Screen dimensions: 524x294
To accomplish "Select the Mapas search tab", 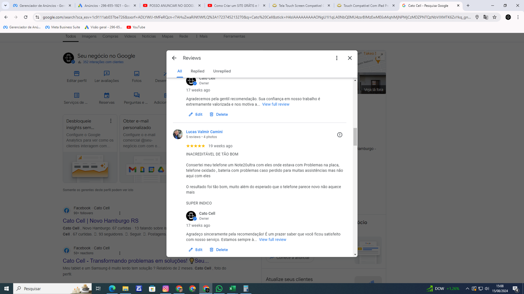I will click(168, 36).
